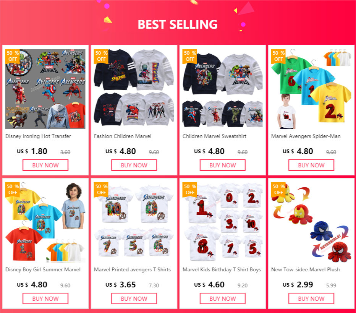Open the Marvel Heroes sweatshirts product image
The image size is (356, 313).
coord(222,89)
